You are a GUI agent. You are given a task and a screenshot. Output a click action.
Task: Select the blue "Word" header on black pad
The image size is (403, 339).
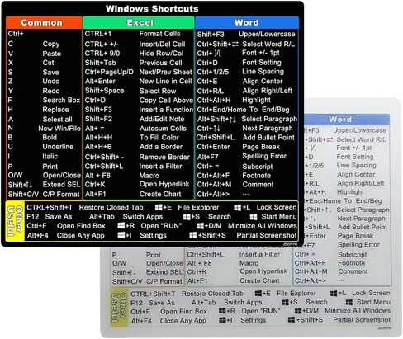247,22
